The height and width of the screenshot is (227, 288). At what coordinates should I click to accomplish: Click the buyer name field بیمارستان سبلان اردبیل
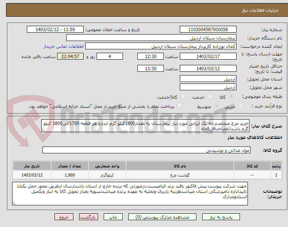pyautogui.click(x=151, y=38)
